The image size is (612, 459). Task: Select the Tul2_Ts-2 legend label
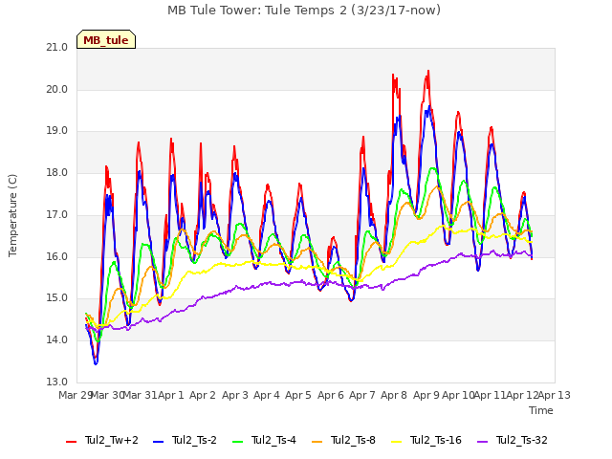click(x=194, y=440)
